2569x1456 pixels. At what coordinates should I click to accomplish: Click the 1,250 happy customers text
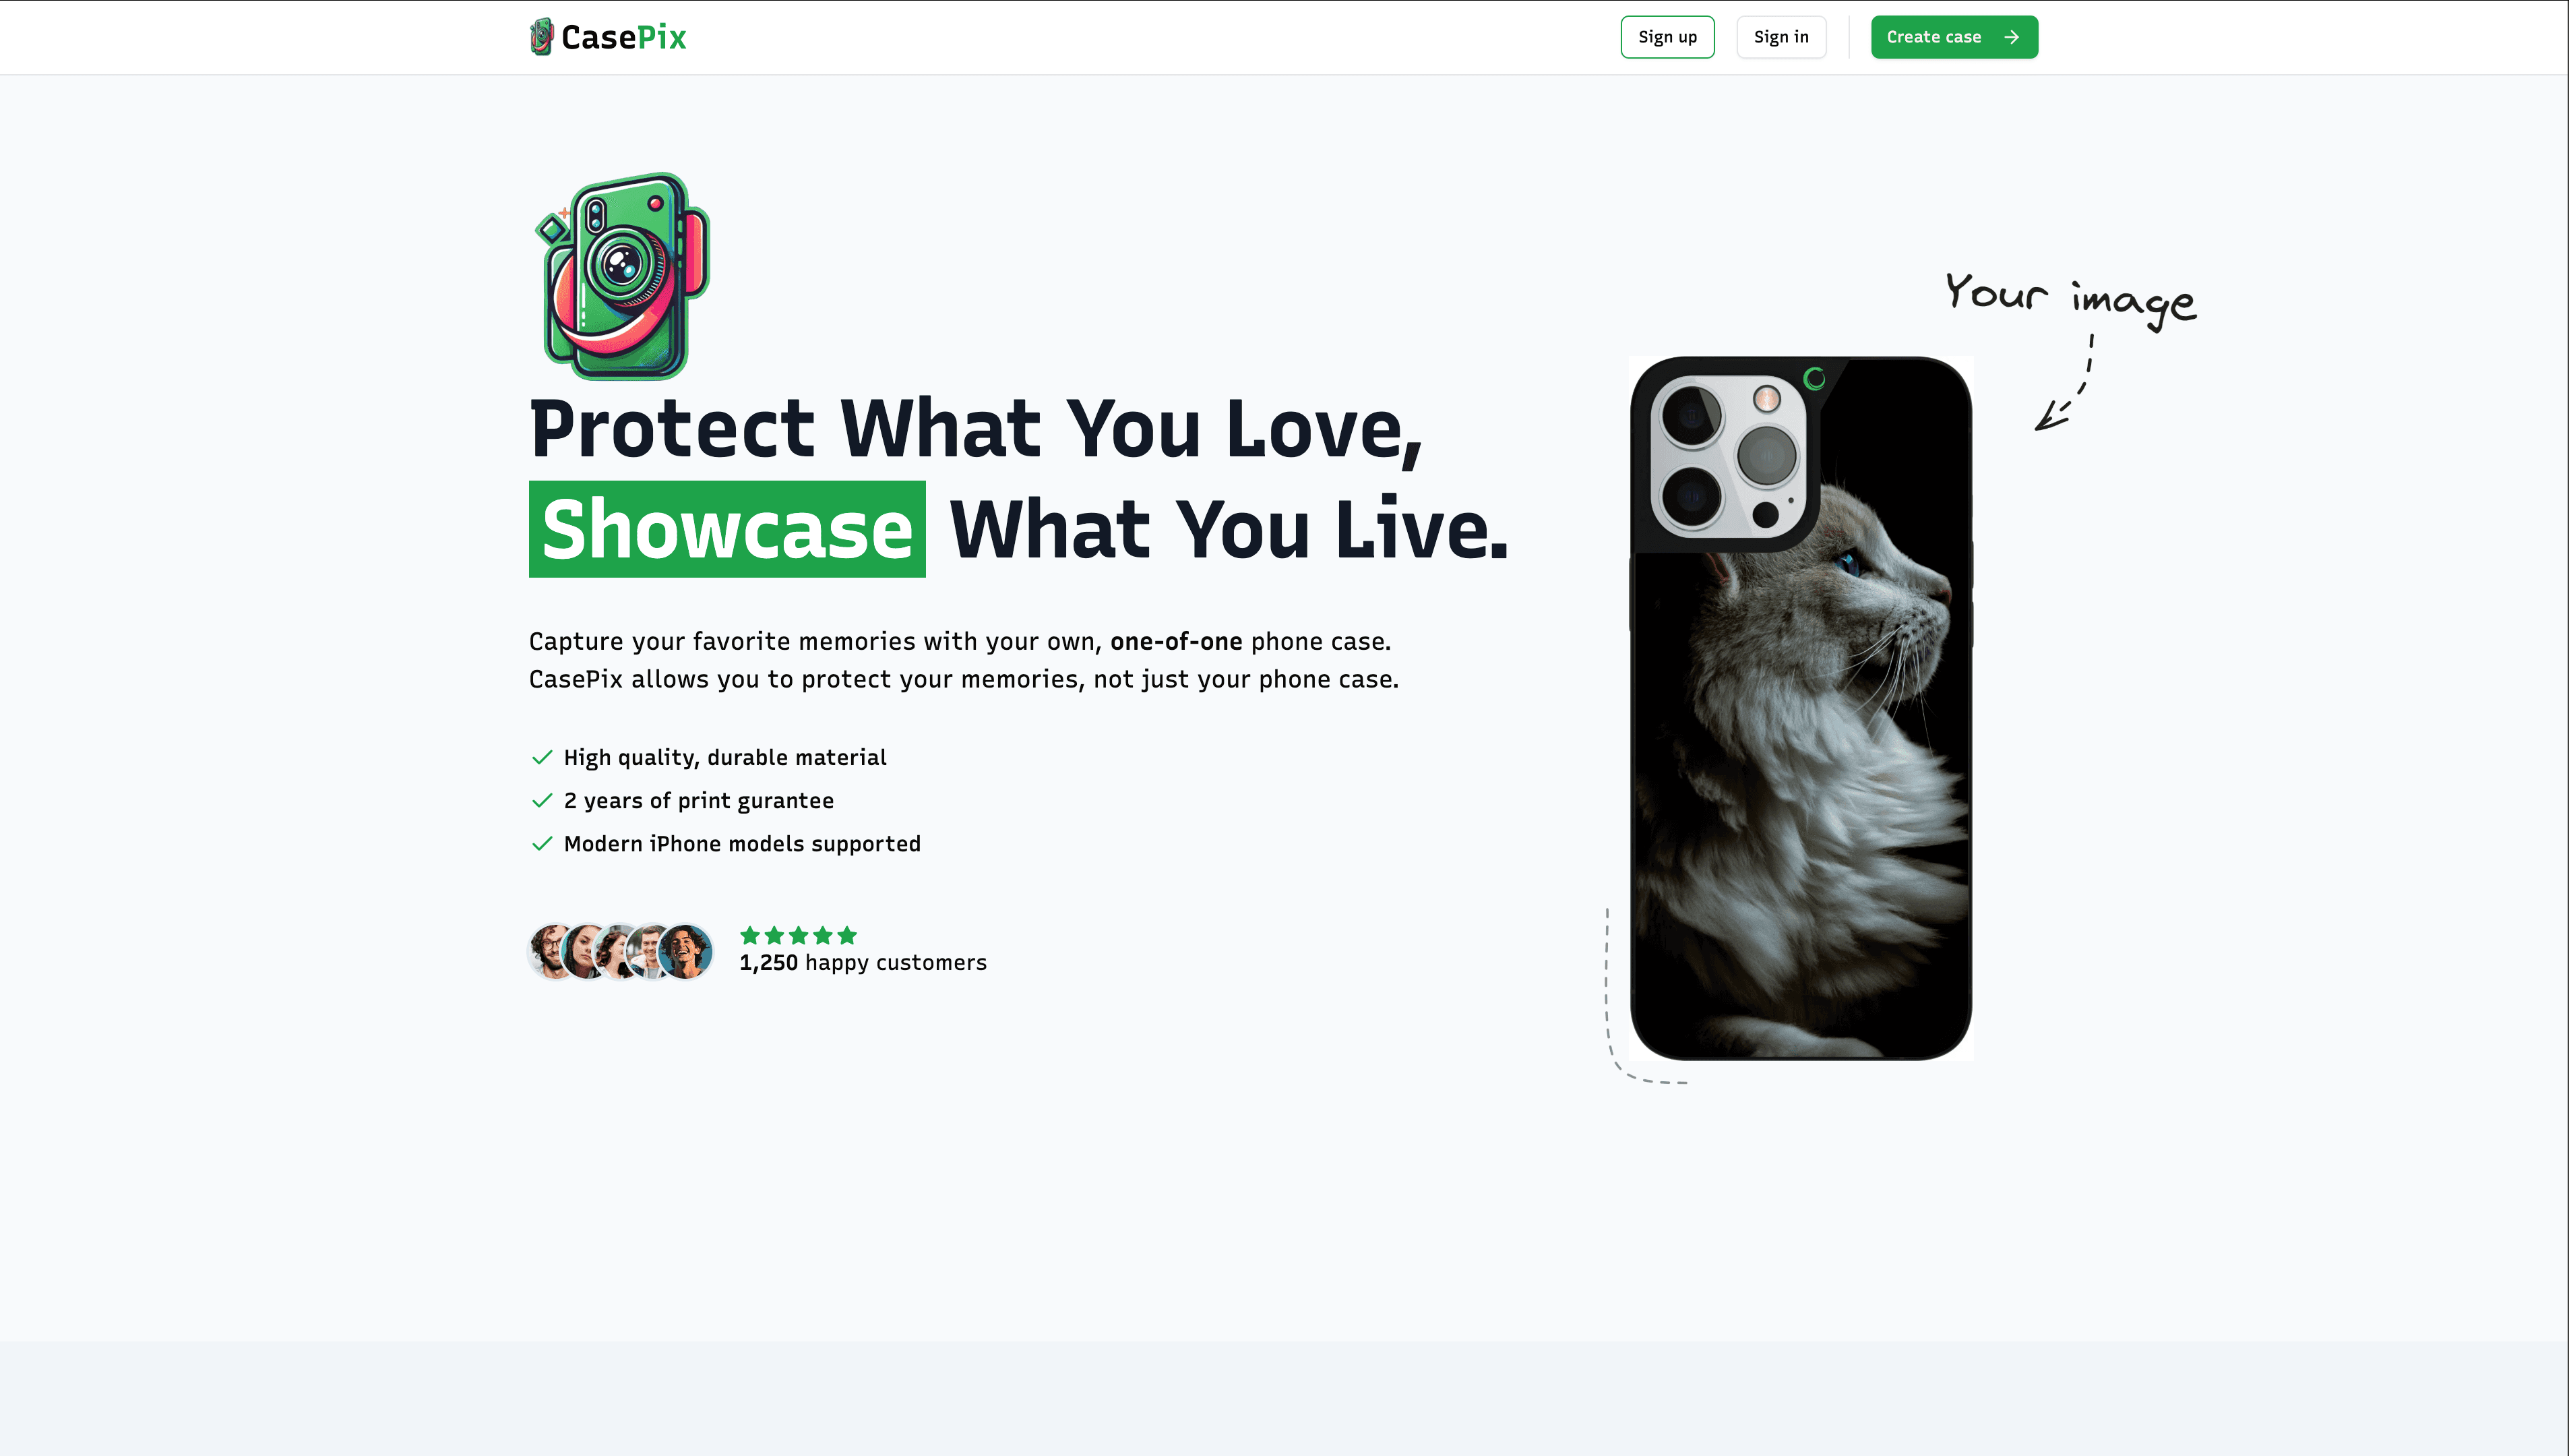tap(863, 963)
